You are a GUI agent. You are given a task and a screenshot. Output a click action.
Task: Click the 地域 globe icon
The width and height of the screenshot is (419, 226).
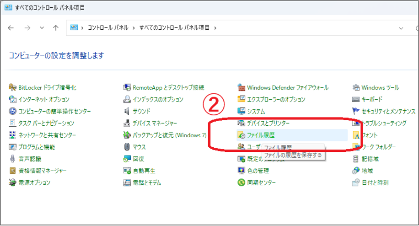[356, 171]
